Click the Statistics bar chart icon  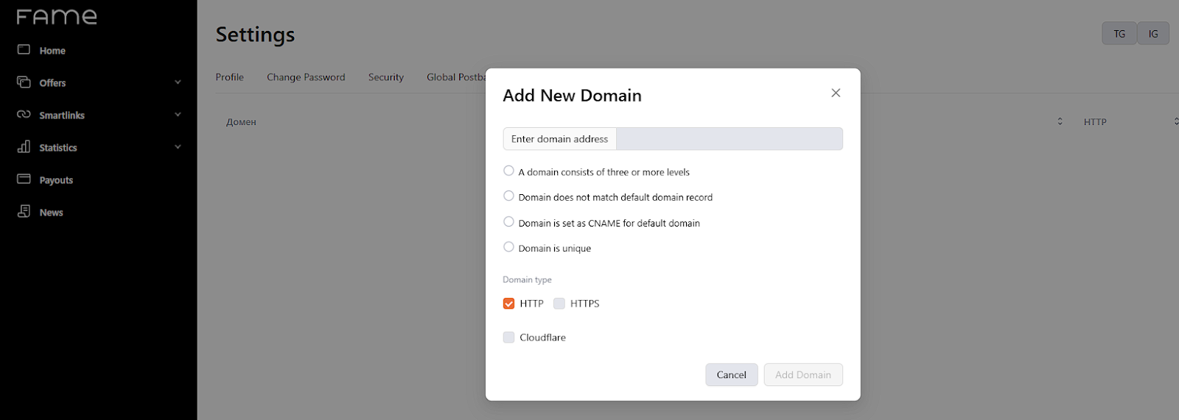click(x=24, y=146)
